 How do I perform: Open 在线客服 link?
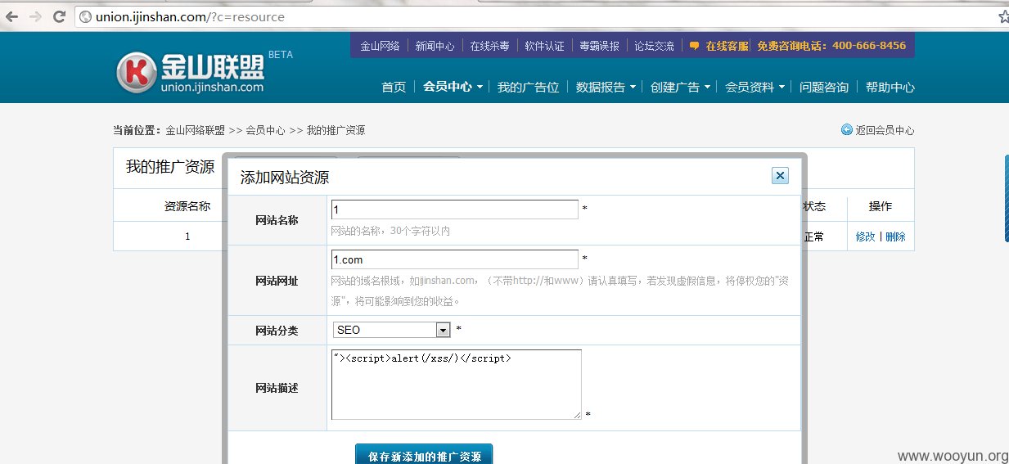[x=727, y=46]
